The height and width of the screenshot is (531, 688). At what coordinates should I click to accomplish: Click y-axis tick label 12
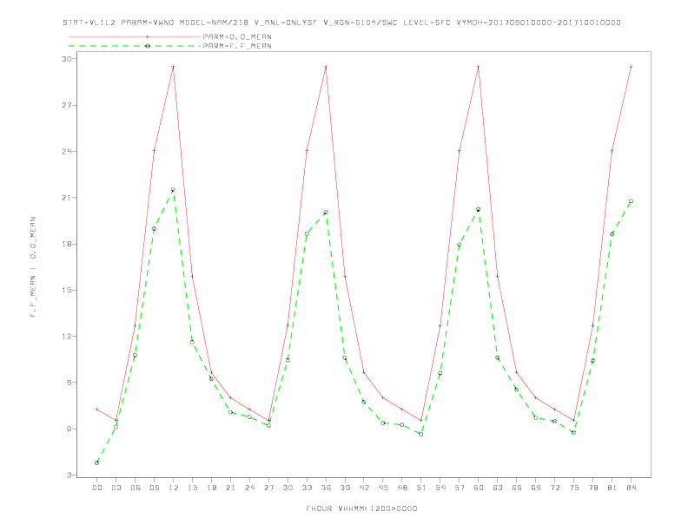66,337
